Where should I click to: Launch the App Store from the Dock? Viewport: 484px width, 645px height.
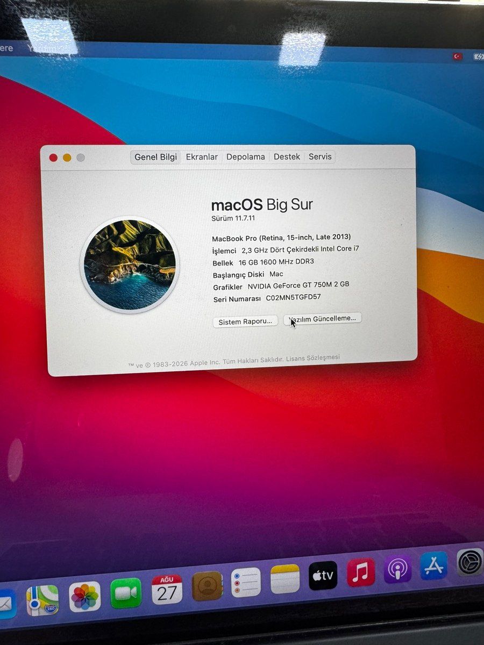433,565
